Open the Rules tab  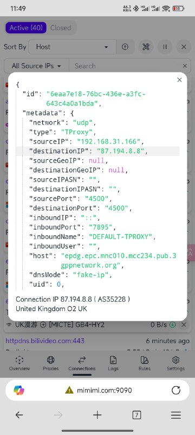(x=145, y=363)
